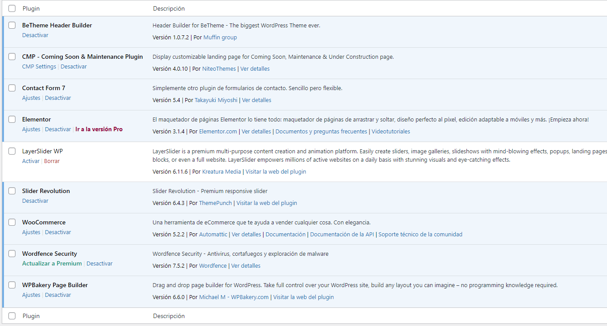Click the Elementor plugin title
Image resolution: width=607 pixels, height=326 pixels.
coord(37,119)
